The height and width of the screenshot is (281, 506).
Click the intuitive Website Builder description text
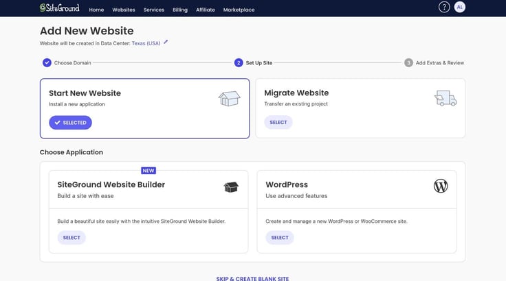142,221
